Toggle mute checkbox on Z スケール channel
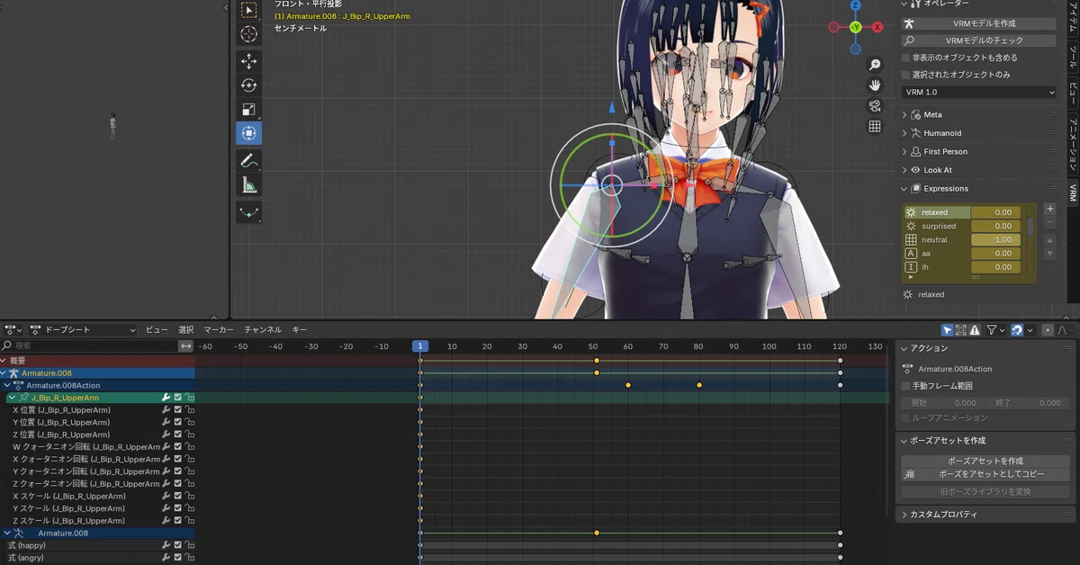 (178, 520)
